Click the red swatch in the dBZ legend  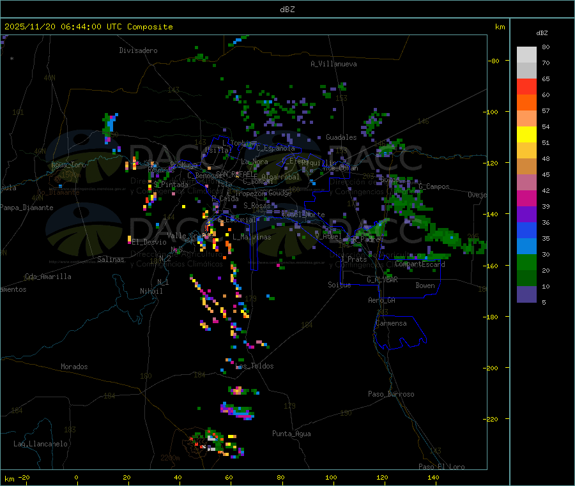click(526, 86)
